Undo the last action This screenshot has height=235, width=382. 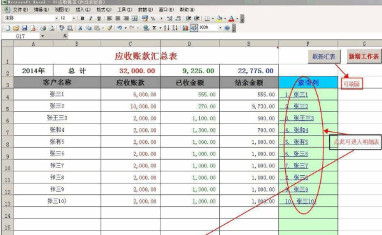coord(120,28)
